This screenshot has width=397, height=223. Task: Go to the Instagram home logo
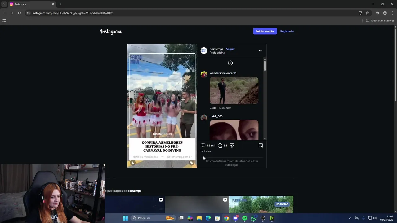pos(111,31)
